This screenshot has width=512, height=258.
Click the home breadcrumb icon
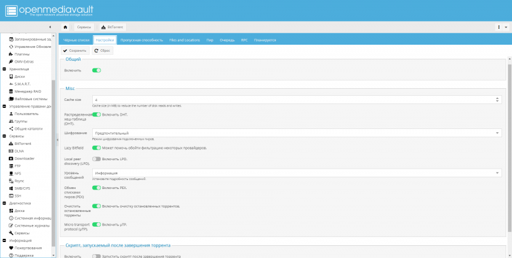tap(65, 27)
